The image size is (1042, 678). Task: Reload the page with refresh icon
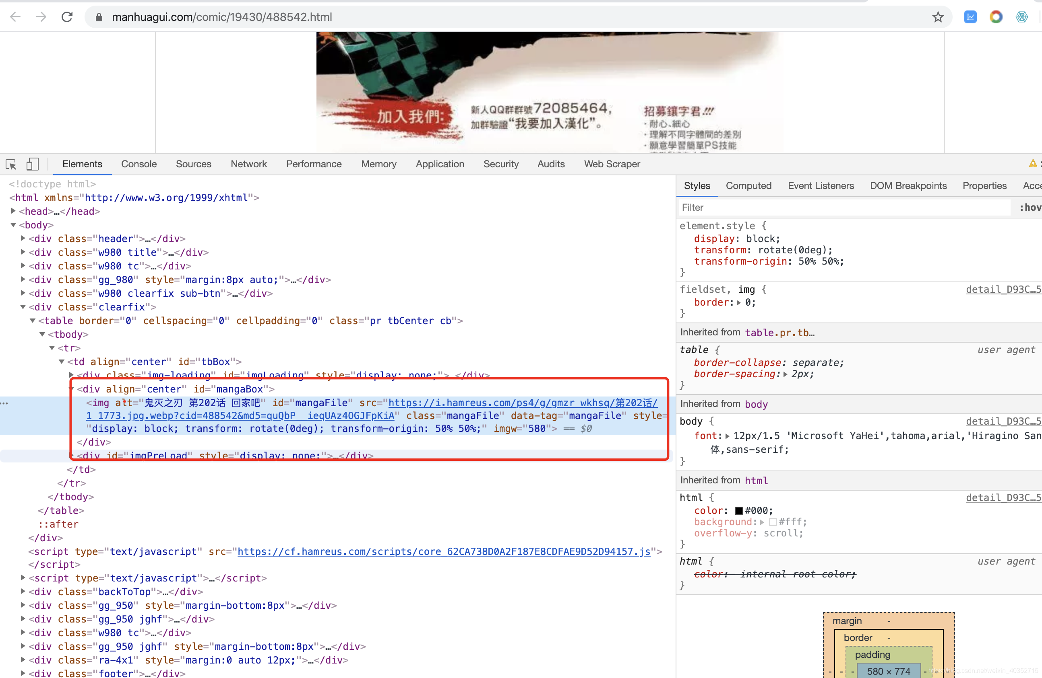(x=67, y=17)
